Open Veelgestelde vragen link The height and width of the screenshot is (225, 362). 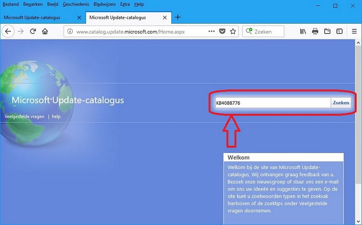[24, 116]
